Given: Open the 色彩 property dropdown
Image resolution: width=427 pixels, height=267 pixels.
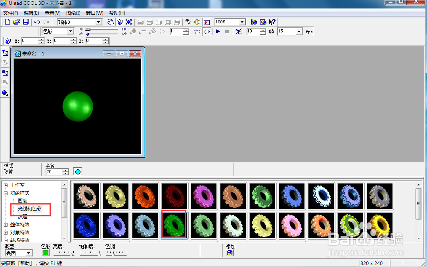Looking at the screenshot, I should tap(71, 31).
